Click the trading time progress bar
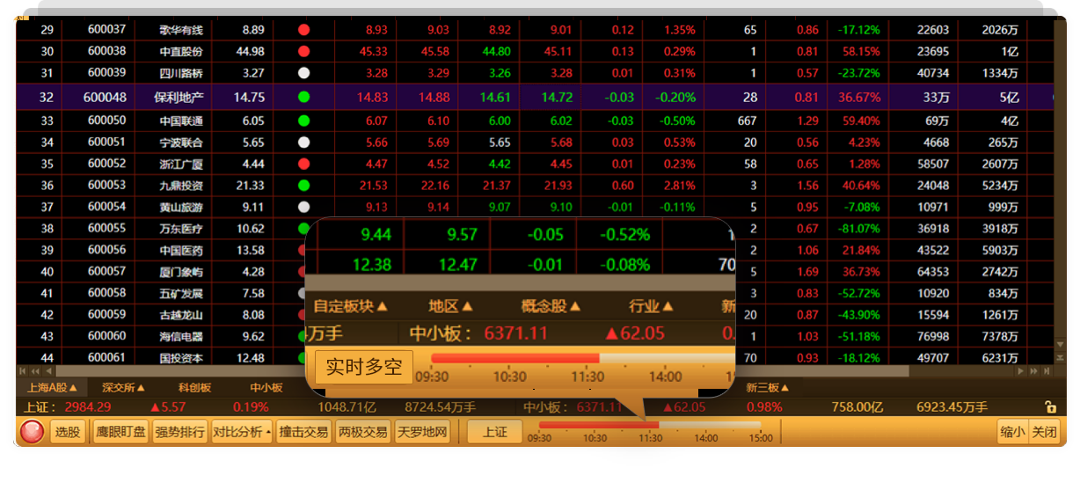 coord(649,425)
